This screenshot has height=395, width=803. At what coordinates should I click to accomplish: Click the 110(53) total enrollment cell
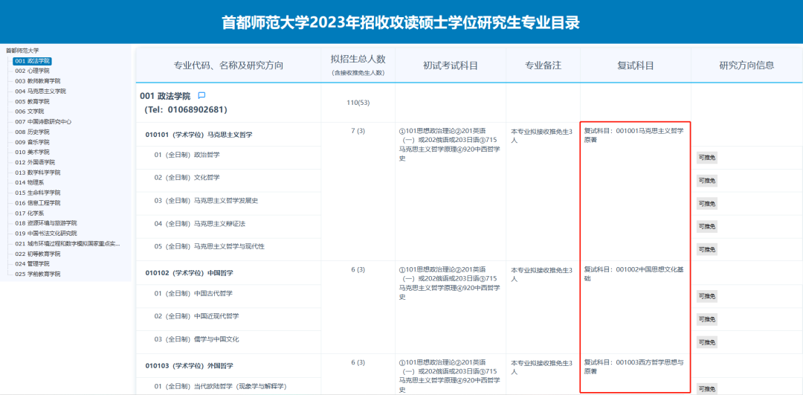358,103
